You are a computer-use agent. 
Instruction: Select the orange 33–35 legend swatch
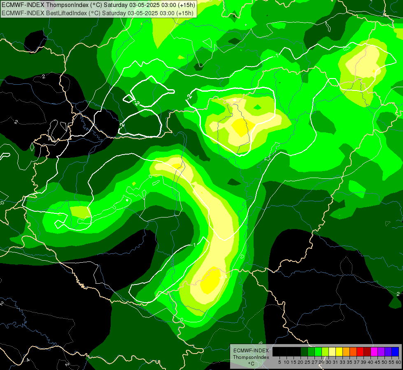click(346, 351)
